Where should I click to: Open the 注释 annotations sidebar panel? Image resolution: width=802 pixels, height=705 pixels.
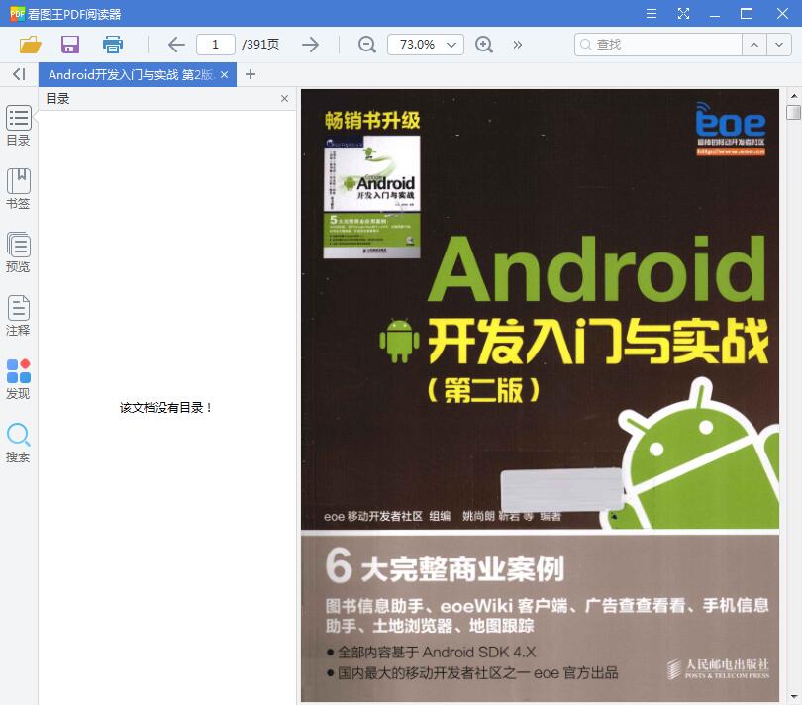[x=19, y=316]
